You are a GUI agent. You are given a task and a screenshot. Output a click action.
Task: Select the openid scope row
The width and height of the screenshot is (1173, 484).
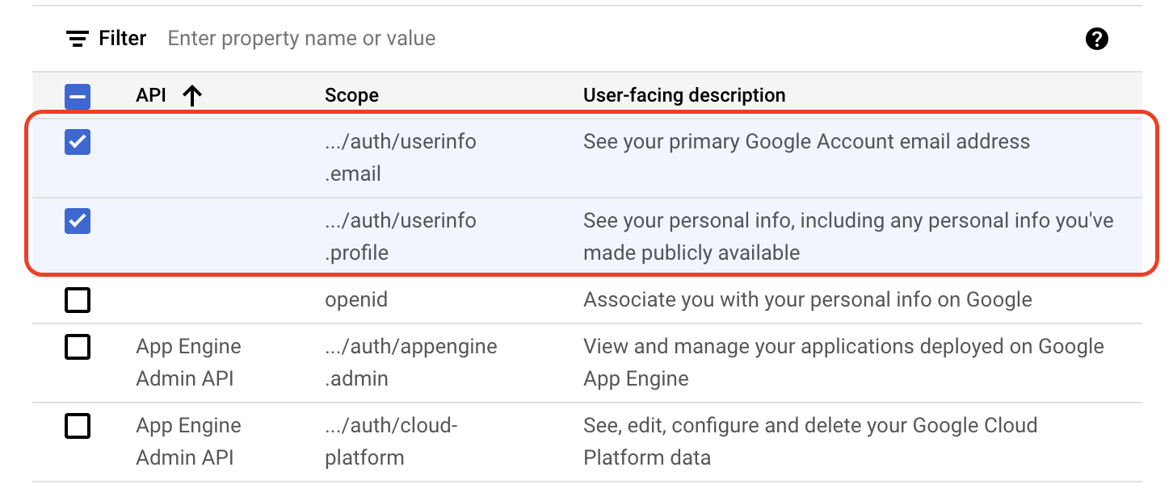click(x=356, y=299)
